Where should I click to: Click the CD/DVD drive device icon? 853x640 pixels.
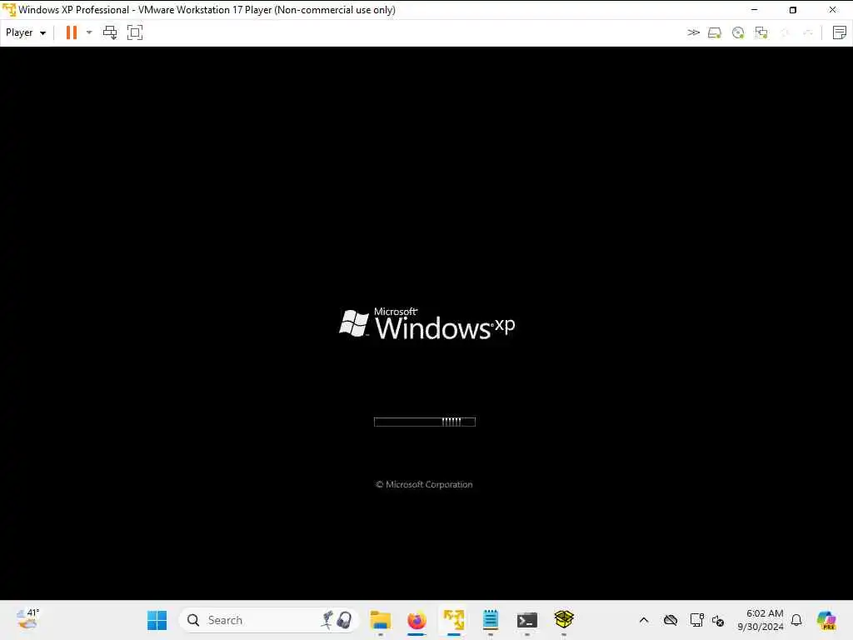738,33
